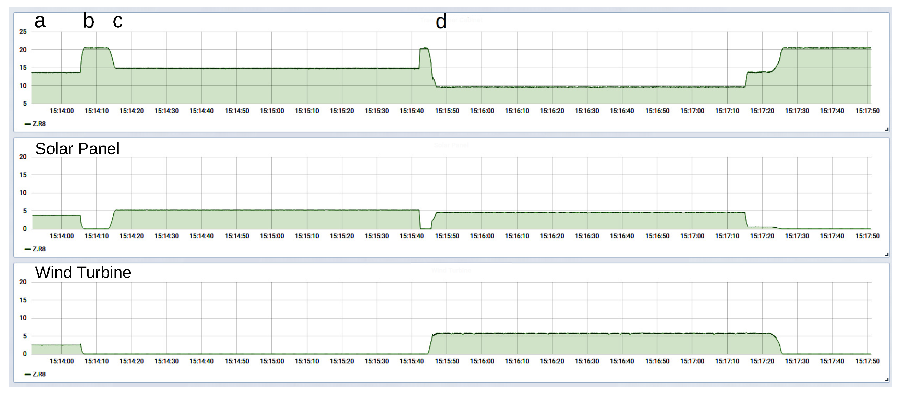Viewport: 898px width, 394px height.
Task: Click annotation letter 'b' on top chart
Action: (89, 21)
